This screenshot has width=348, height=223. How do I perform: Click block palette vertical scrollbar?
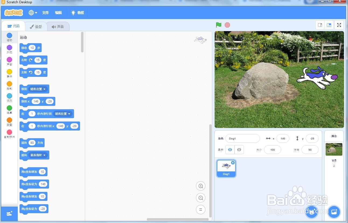[82, 42]
